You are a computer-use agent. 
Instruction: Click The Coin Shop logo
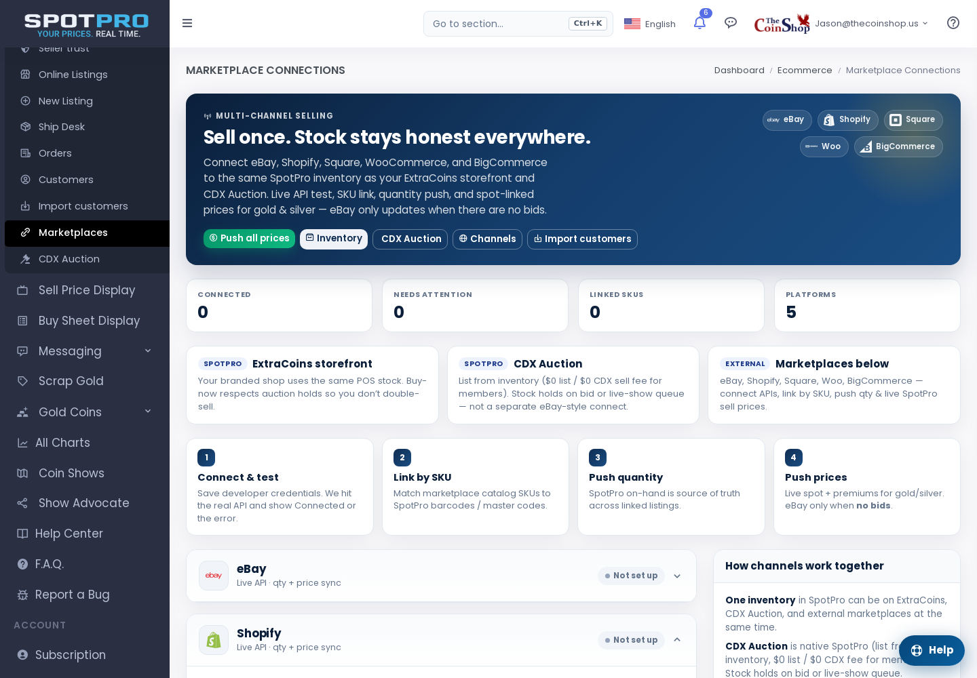(782, 24)
